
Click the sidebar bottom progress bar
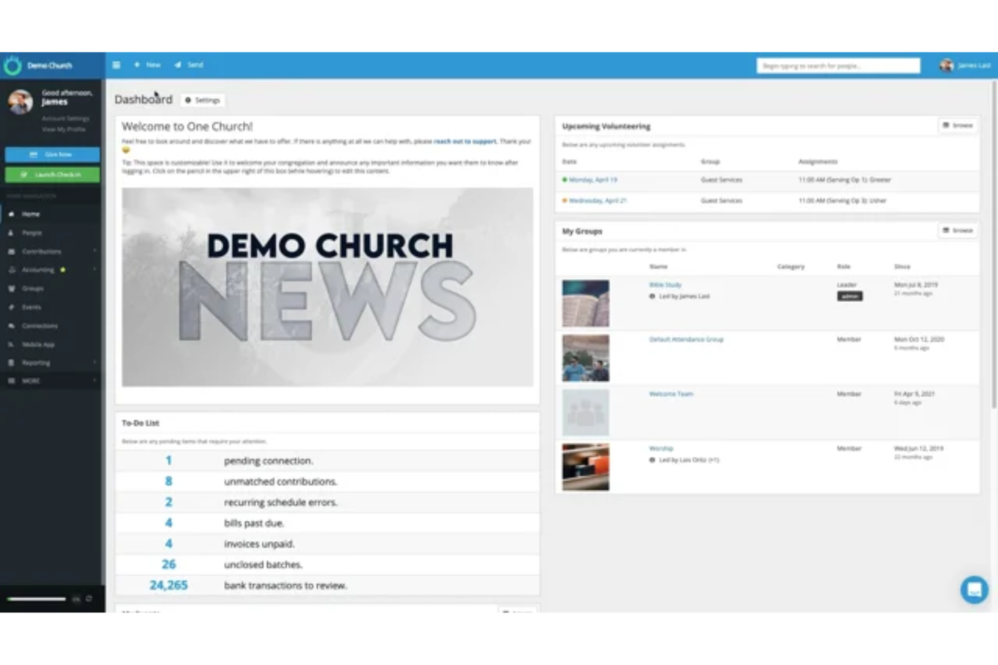(36, 599)
